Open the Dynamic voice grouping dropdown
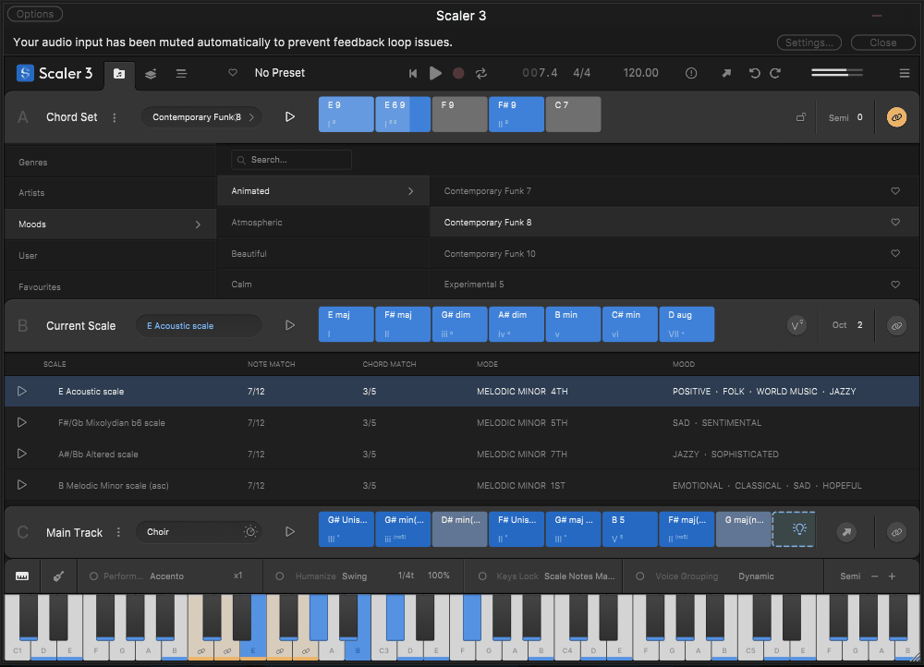This screenshot has height=667, width=924. click(x=756, y=576)
